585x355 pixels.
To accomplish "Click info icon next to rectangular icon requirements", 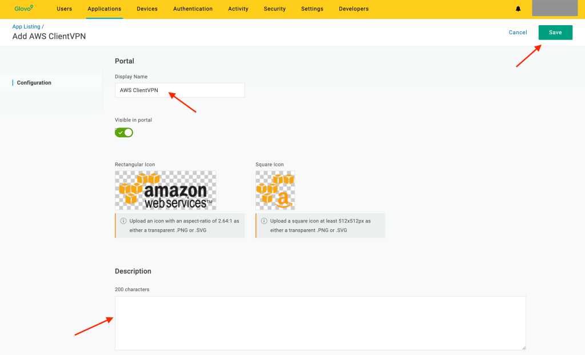I will (x=124, y=220).
